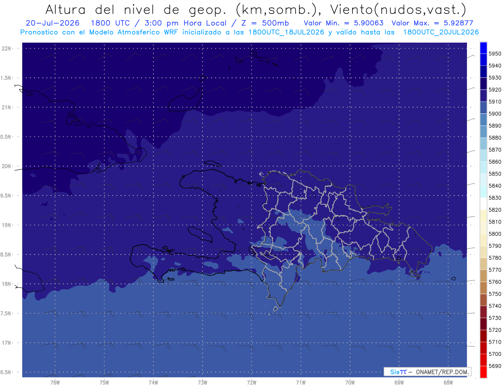
Task: Select legend swatch between 5900 and 5910
Action: click(483, 108)
